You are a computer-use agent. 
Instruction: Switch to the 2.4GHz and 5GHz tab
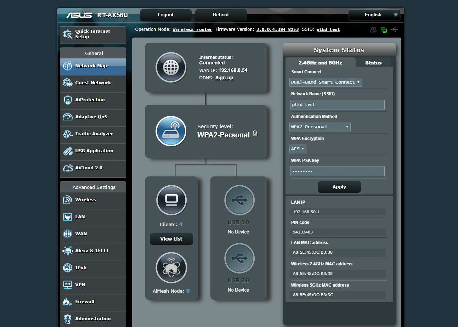tap(320, 63)
